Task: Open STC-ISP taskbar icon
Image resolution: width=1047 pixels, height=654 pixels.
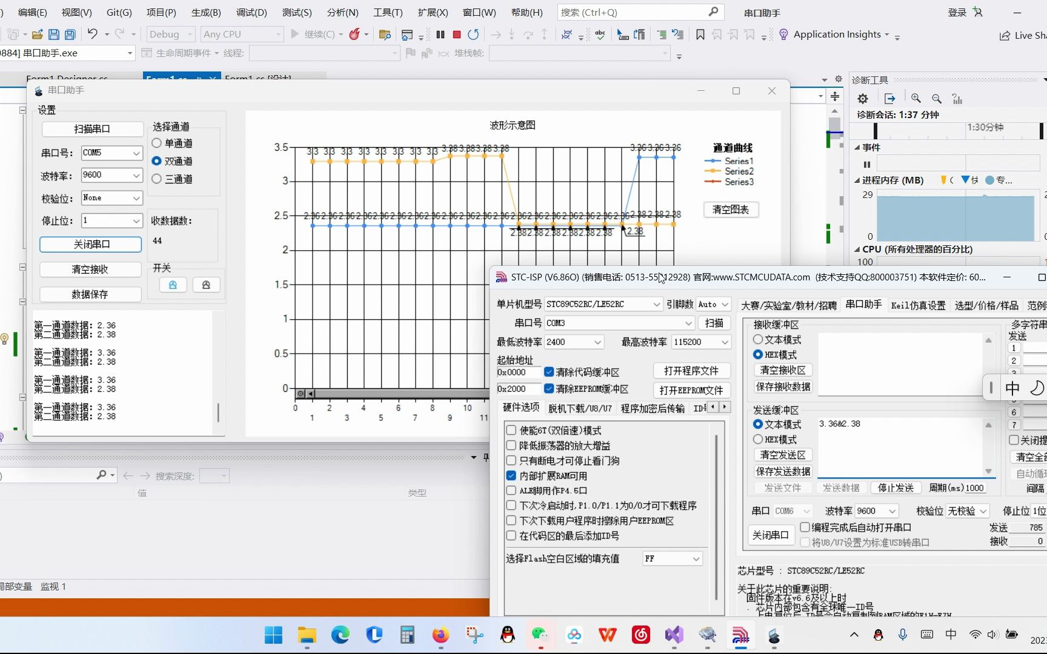Action: pyautogui.click(x=740, y=635)
